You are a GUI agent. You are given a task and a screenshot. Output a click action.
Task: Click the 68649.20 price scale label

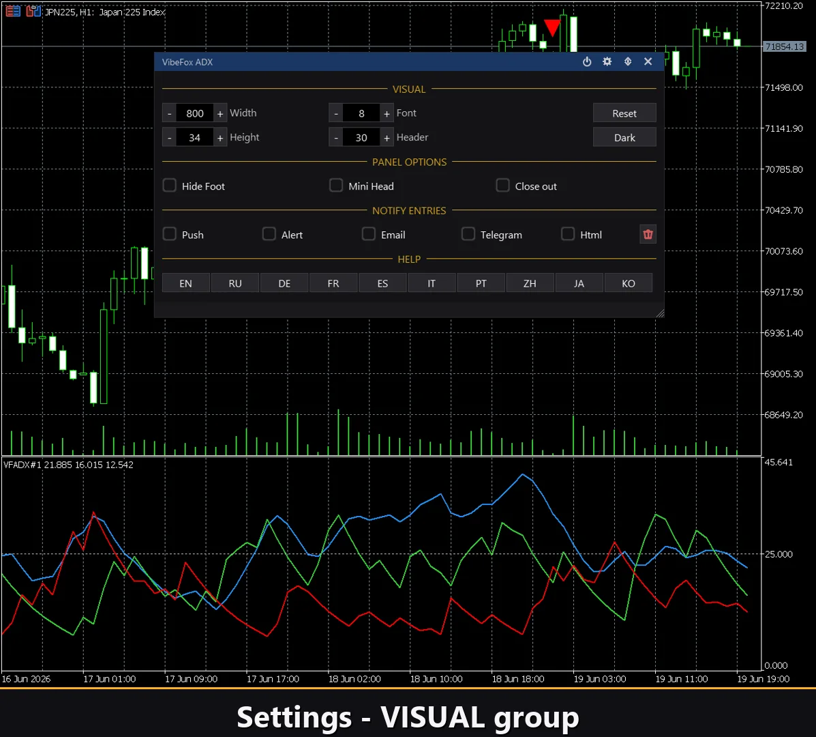[x=783, y=415]
